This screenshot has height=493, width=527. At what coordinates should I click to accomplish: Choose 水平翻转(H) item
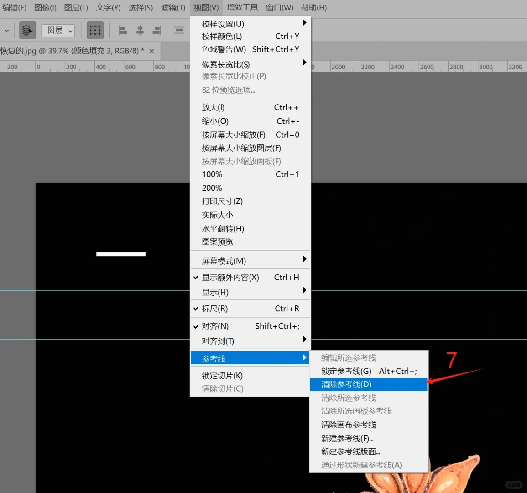[250, 229]
